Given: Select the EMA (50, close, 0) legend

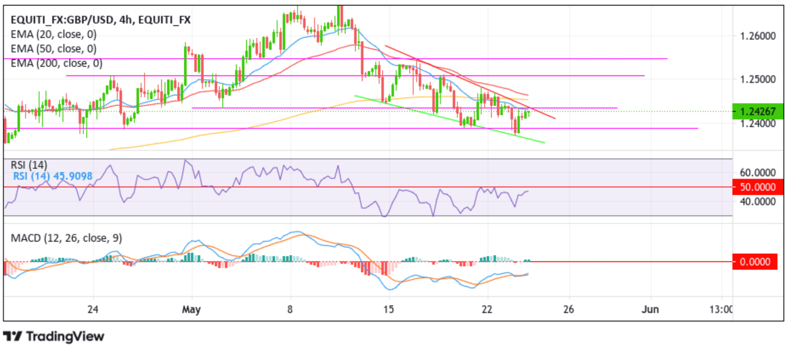Looking at the screenshot, I should [x=54, y=49].
